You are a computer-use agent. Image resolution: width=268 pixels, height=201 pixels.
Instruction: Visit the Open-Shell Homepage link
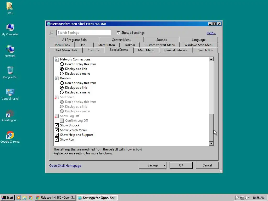click(x=65, y=166)
